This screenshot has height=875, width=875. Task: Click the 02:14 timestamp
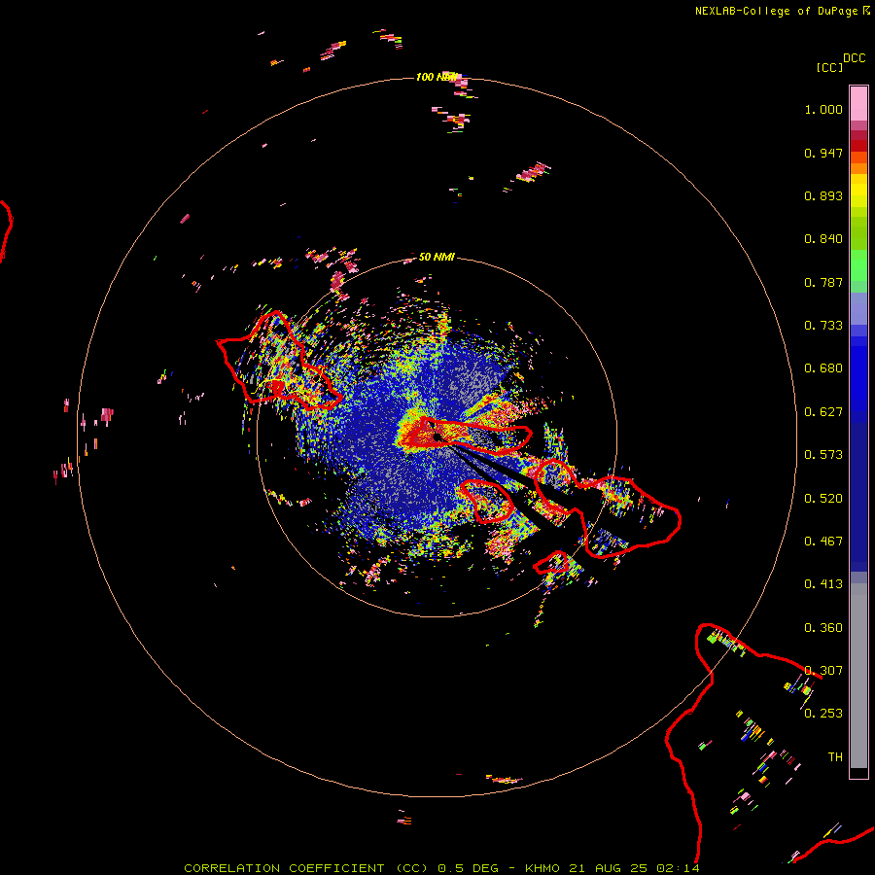[678, 868]
